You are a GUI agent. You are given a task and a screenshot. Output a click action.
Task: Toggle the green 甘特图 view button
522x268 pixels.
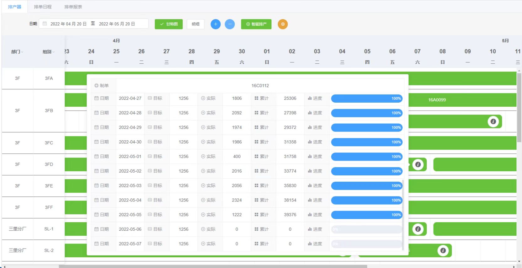tap(168, 24)
